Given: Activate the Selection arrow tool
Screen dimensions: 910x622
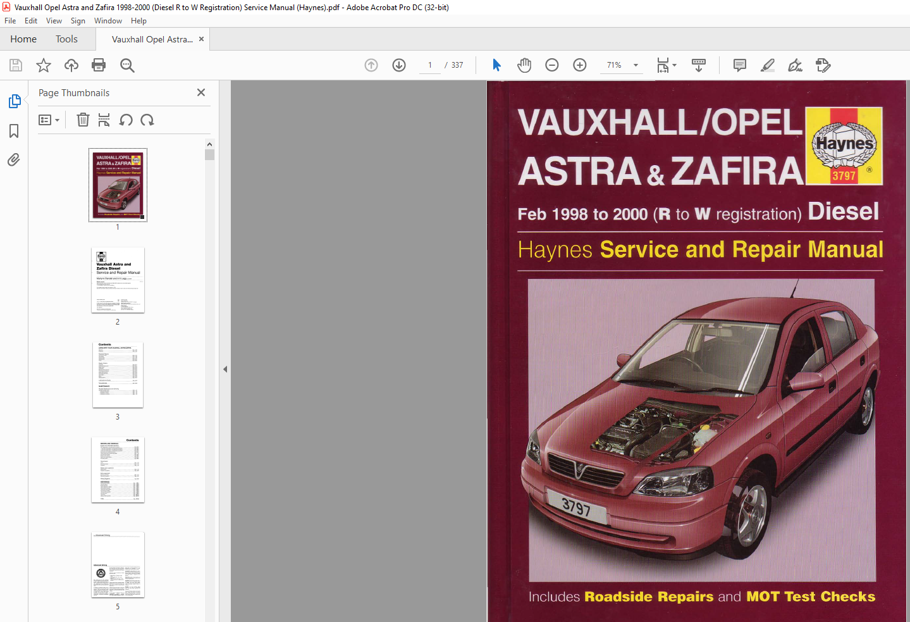Looking at the screenshot, I should click(496, 65).
